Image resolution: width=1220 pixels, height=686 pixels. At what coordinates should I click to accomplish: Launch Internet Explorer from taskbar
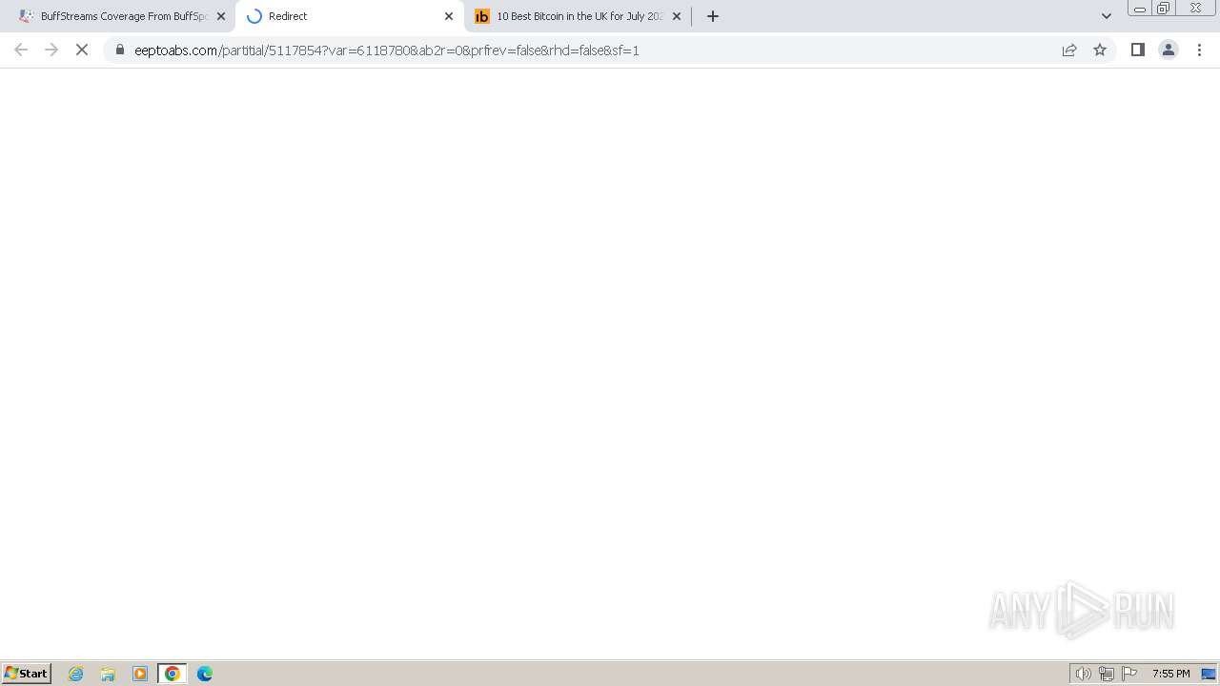click(76, 674)
